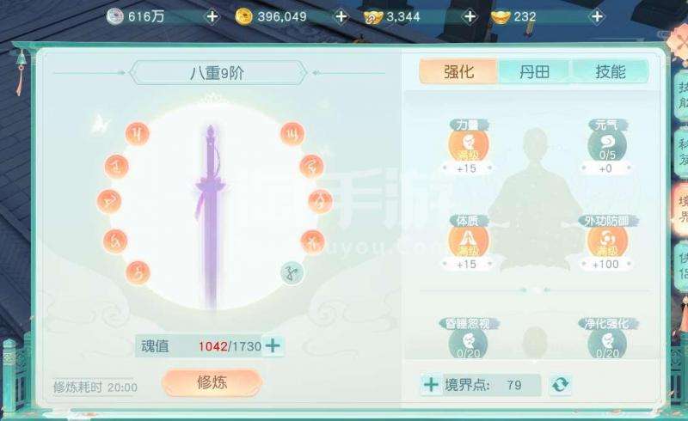The image size is (688, 421).
Task: Select the 元气 enhancement icon
Action: [607, 145]
